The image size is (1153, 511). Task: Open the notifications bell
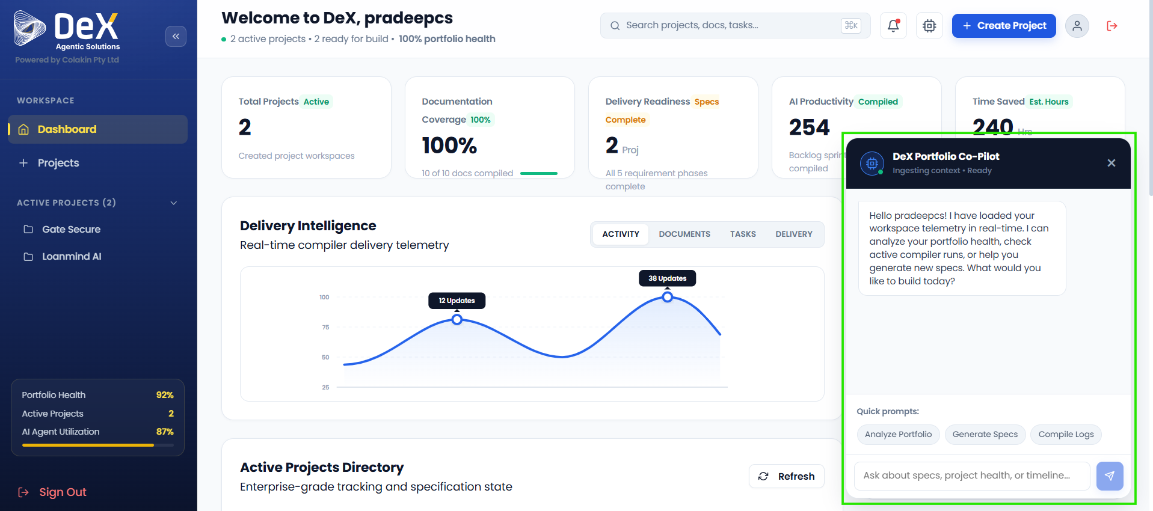(x=893, y=26)
